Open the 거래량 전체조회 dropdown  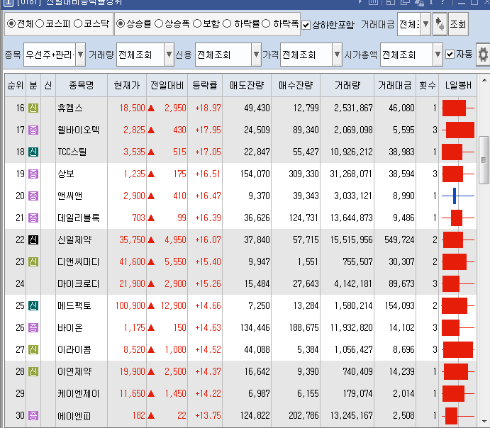pos(169,55)
